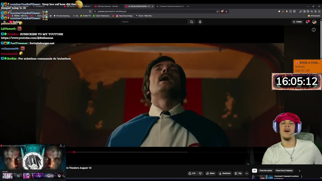Select the From the series chip
Image resolution: width=322 pixels, height=181 pixels.
click(266, 170)
